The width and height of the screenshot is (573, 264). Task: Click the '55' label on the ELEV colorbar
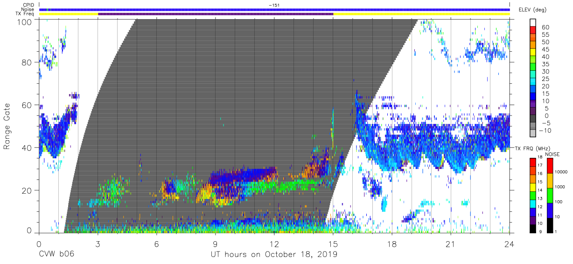pyautogui.click(x=545, y=35)
